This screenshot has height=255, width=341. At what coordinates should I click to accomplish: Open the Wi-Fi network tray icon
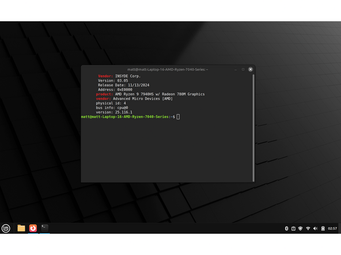coord(308,229)
